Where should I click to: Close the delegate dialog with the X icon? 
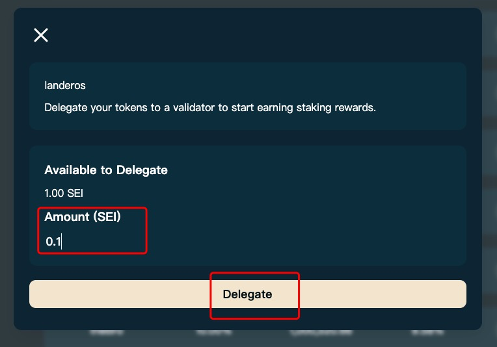point(41,35)
